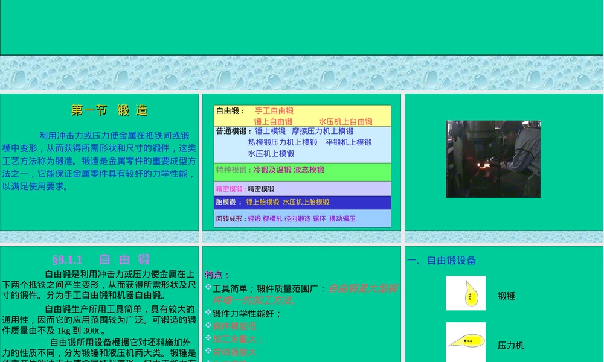This screenshot has height=362, width=604.
Task: Select paragraph starting '自由锻生产所用工具简单'
Action: (99, 320)
